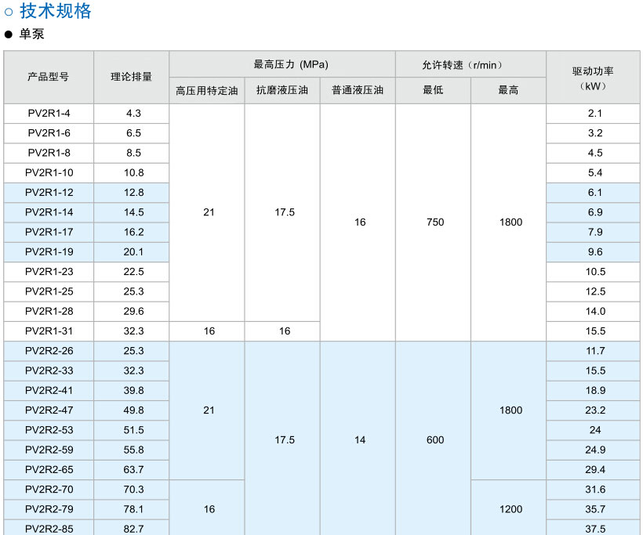Select the 理论排量 column header
This screenshot has width=643, height=535.
coord(131,77)
